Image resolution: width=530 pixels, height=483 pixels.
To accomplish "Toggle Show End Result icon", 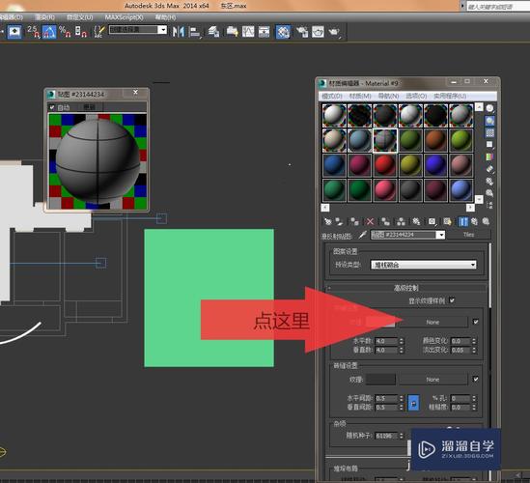I will [x=463, y=221].
